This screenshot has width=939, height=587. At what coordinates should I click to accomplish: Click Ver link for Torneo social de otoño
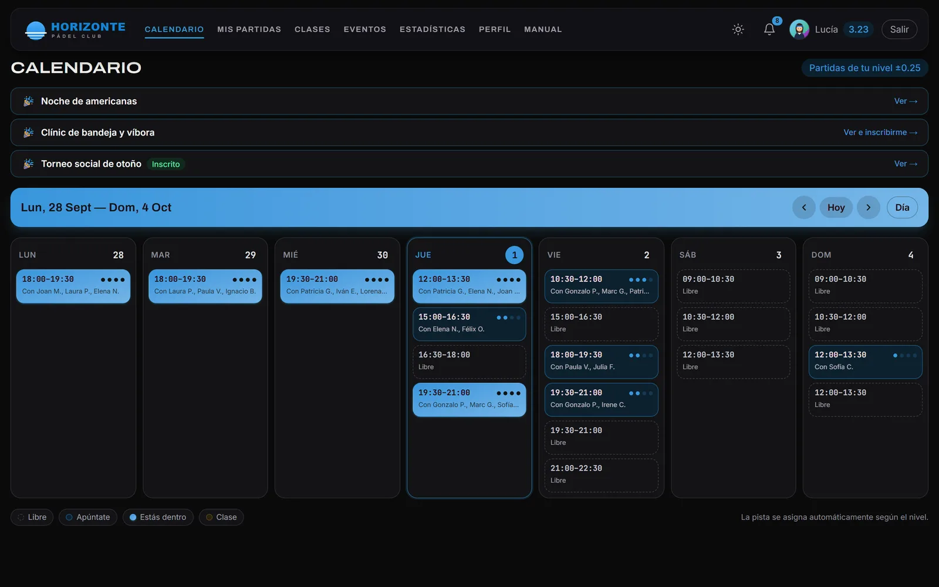click(x=906, y=164)
